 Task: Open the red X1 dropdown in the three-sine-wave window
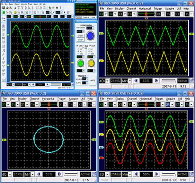(163, 104)
